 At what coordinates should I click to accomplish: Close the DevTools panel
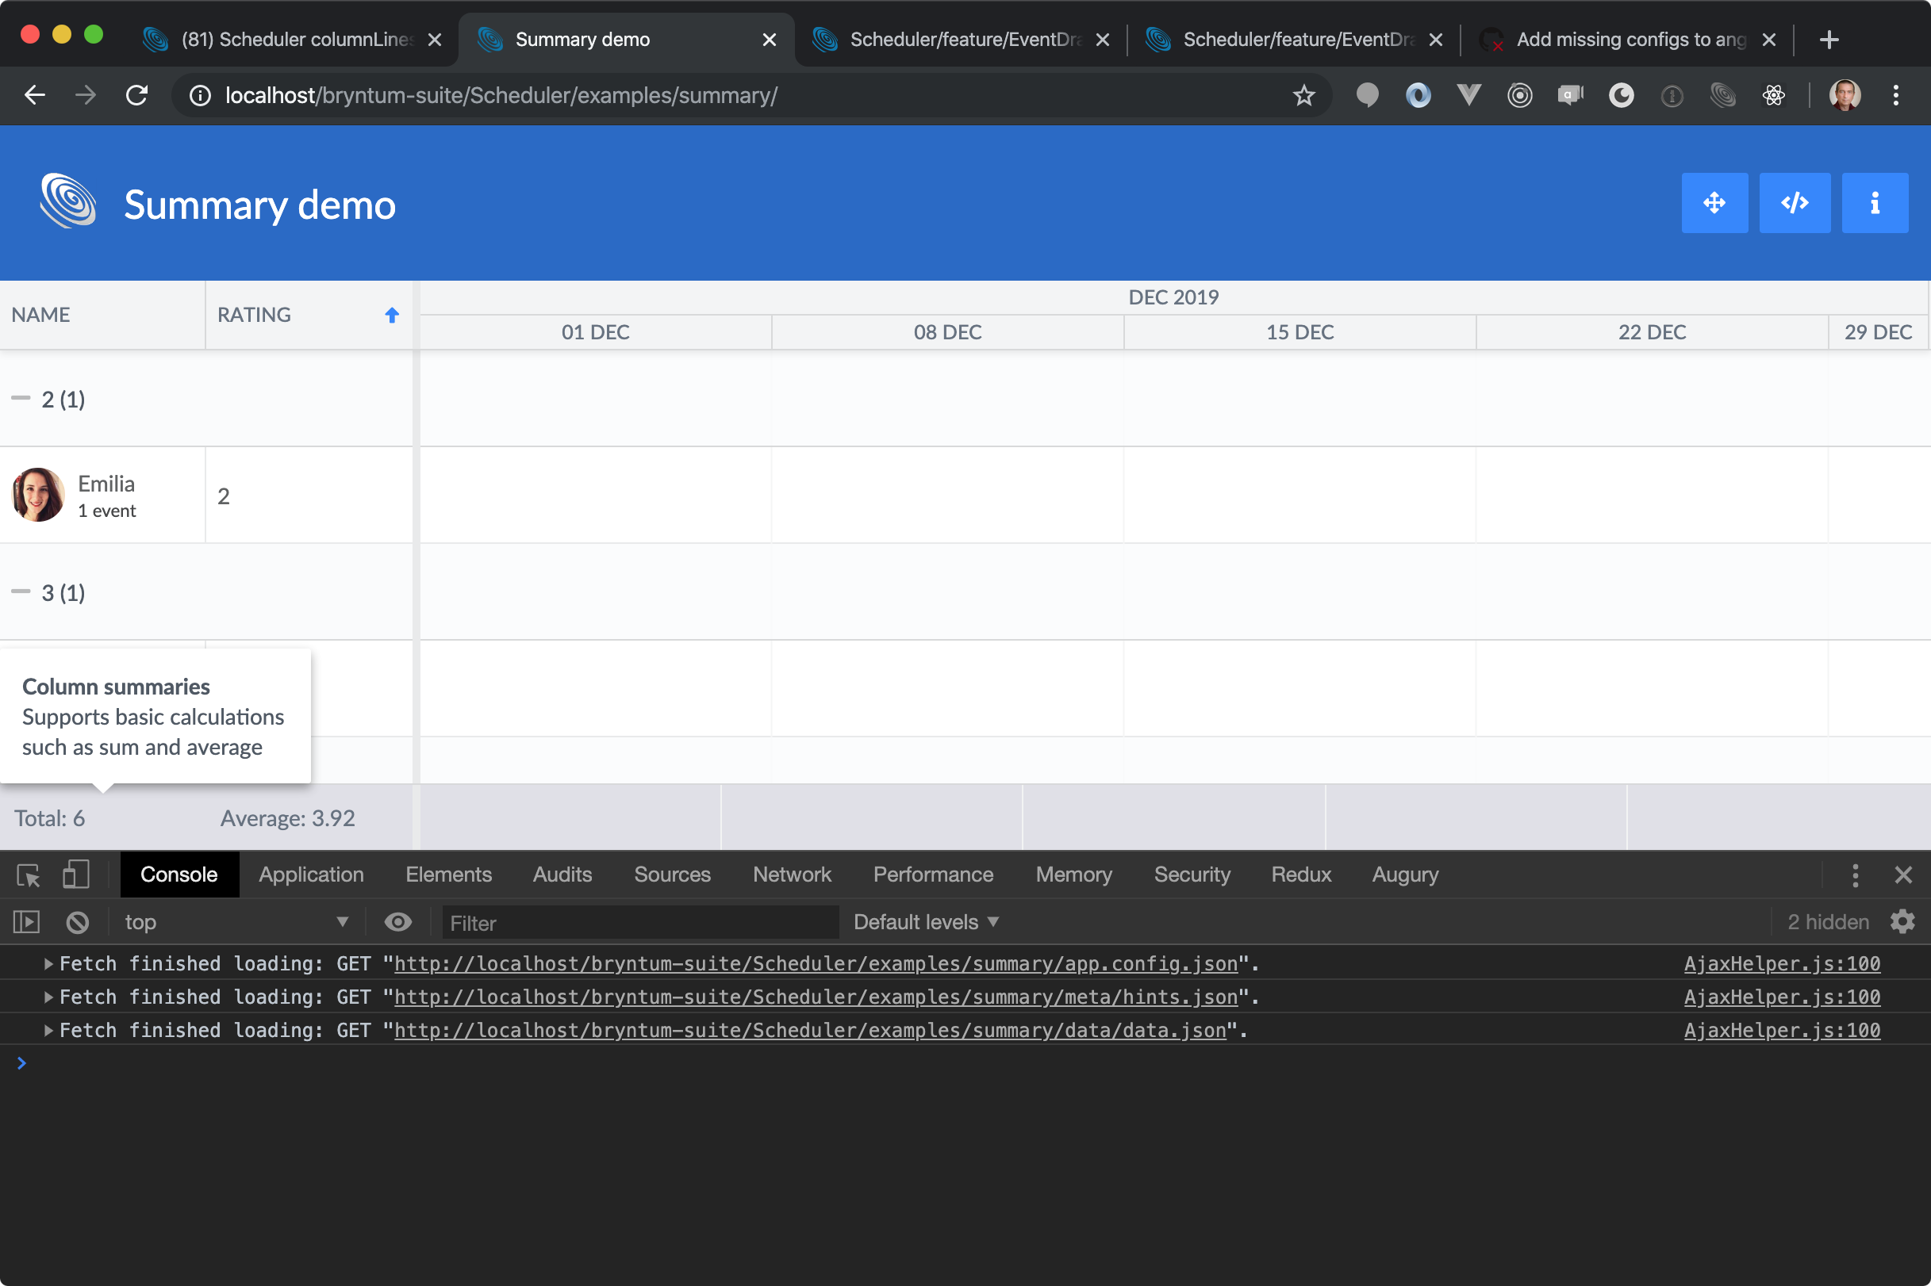click(1903, 875)
